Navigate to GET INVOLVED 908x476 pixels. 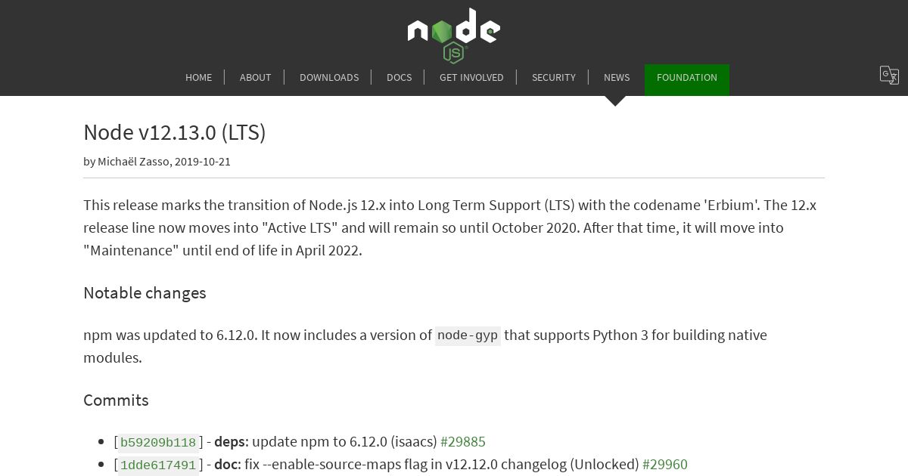pos(471,77)
